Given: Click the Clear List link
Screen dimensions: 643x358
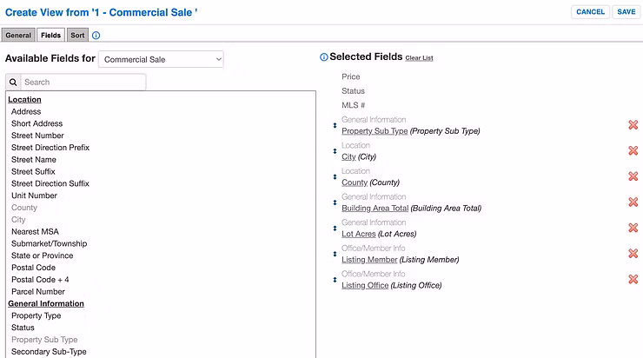Looking at the screenshot, I should 419,58.
